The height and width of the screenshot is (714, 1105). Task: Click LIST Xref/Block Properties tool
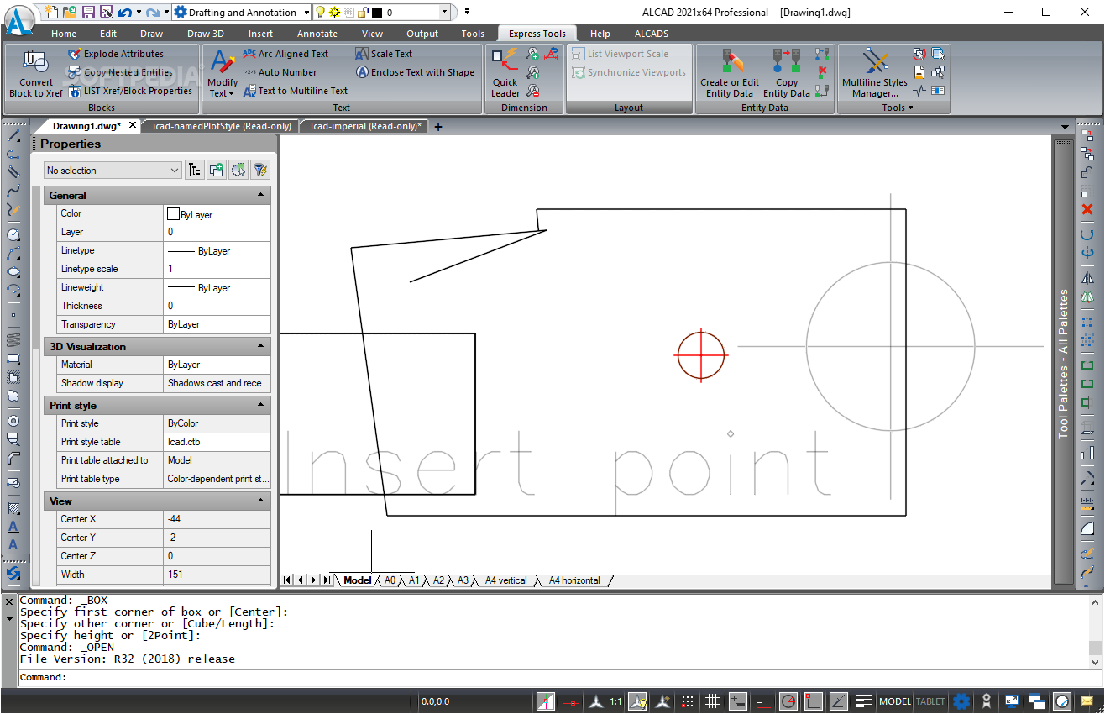[130, 91]
